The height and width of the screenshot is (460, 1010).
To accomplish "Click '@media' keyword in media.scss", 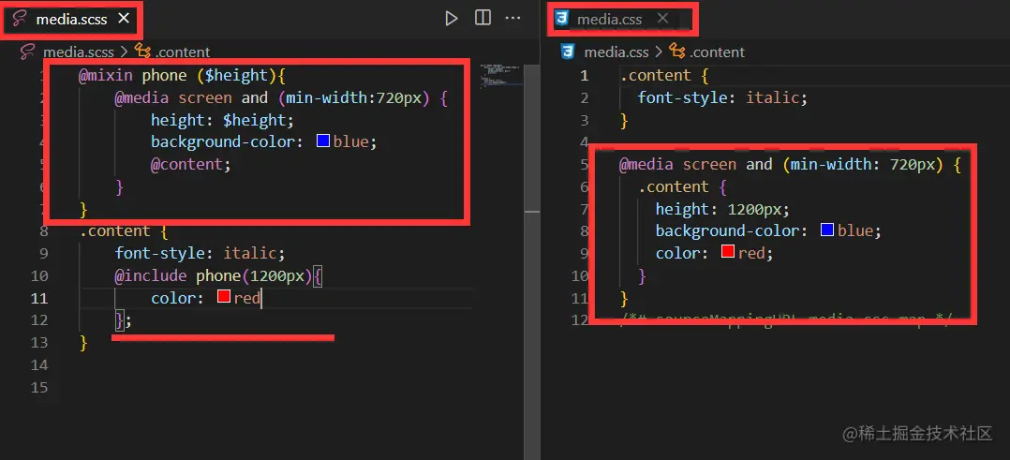I will [141, 98].
